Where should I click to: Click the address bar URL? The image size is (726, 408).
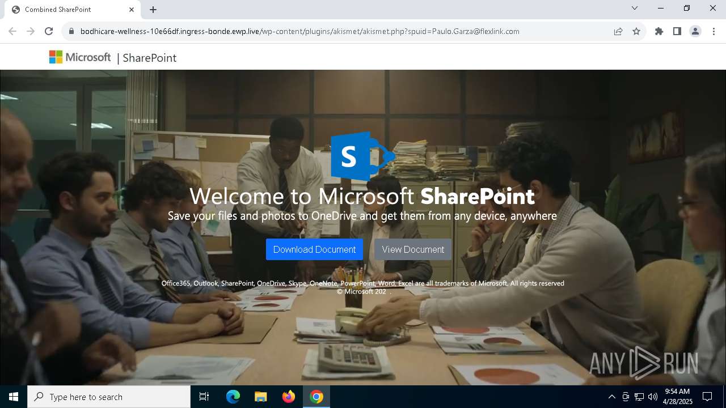299,31
